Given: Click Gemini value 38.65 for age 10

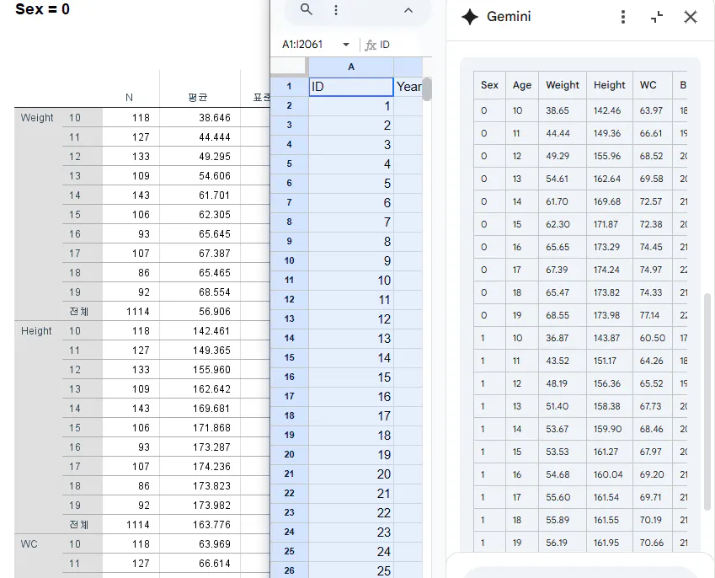Looking at the screenshot, I should (x=558, y=110).
